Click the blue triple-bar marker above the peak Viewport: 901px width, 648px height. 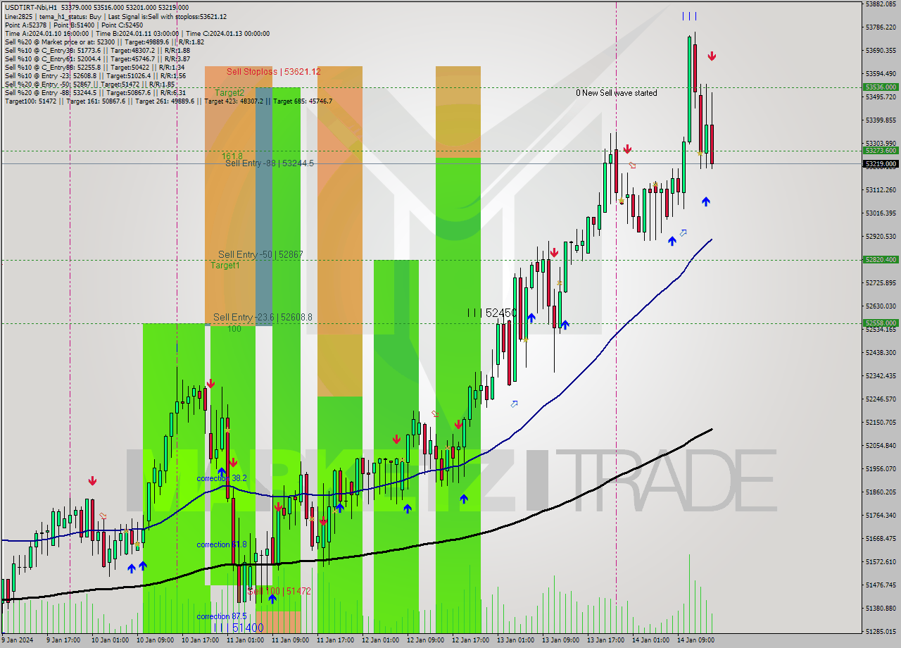coord(689,15)
